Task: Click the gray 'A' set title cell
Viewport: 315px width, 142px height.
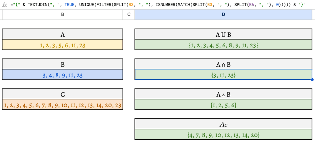Action: click(62, 34)
